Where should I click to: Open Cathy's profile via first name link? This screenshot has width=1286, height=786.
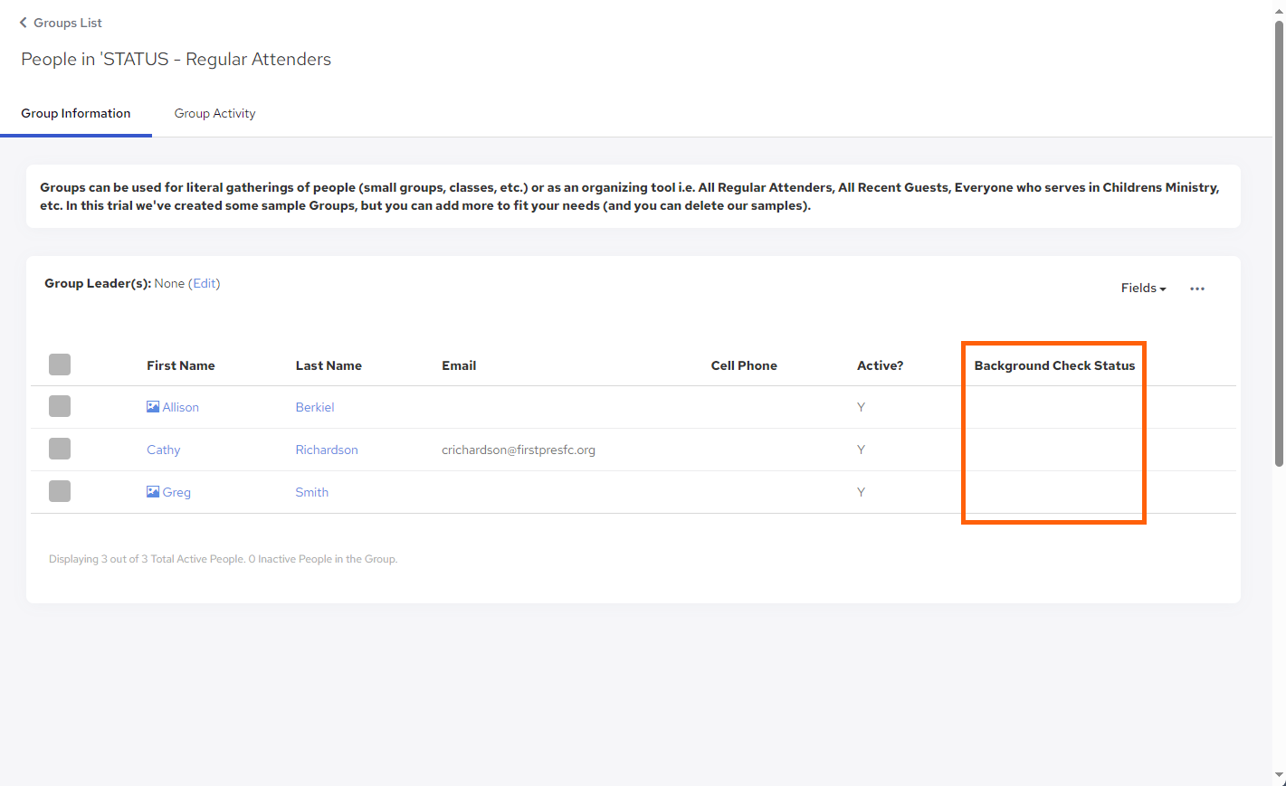164,450
